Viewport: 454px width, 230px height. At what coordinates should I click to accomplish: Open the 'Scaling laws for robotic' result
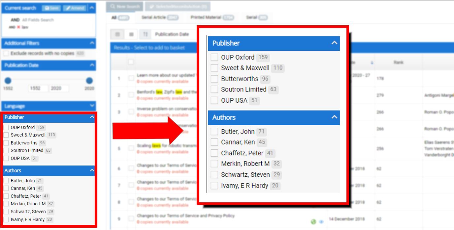[167, 146]
